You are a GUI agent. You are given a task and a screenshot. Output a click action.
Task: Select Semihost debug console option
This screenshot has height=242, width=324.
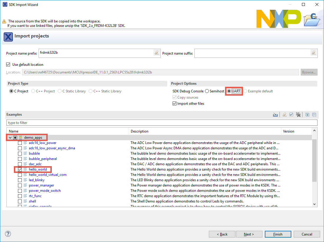207,91
